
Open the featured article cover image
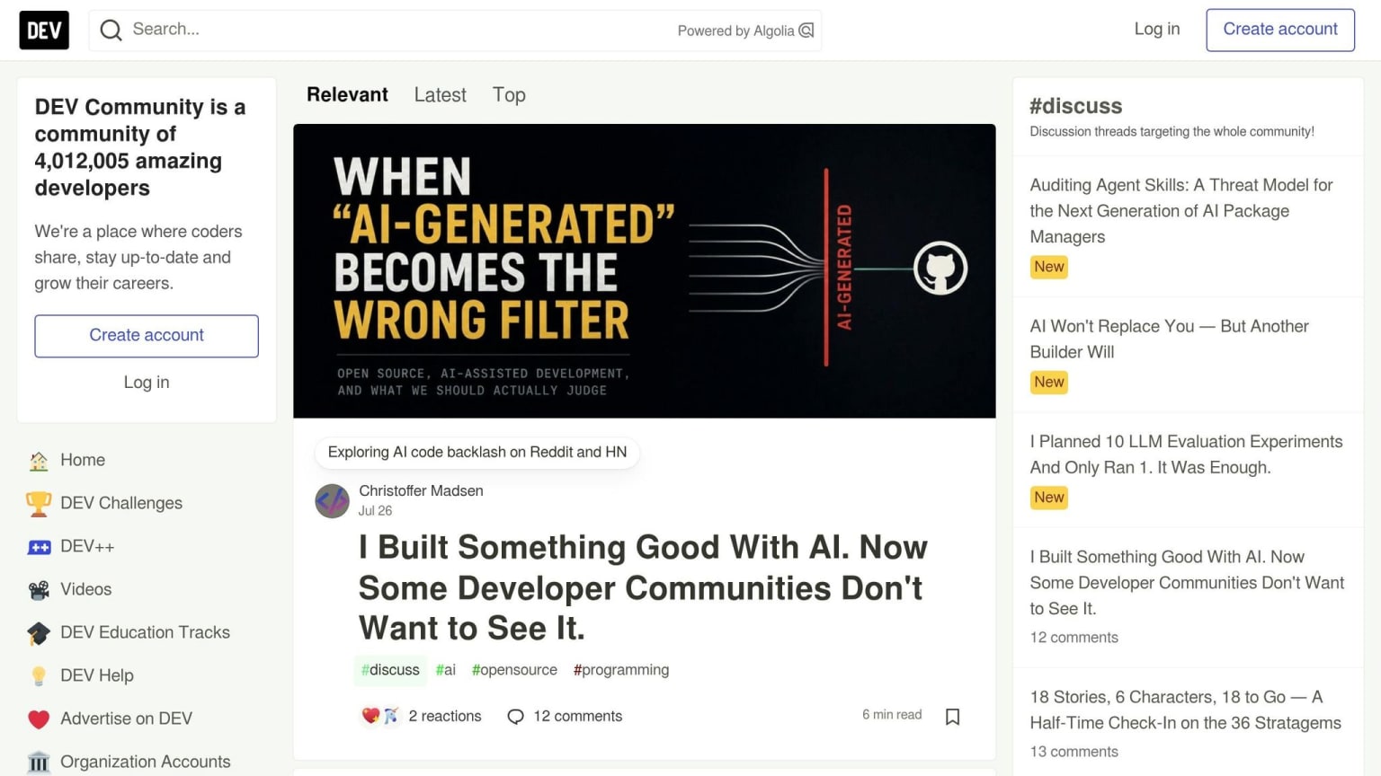tap(644, 270)
